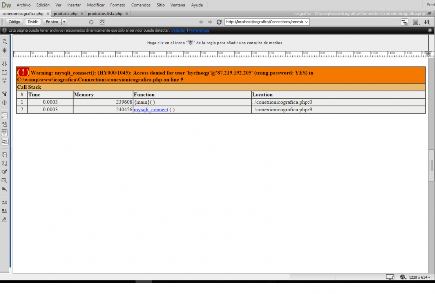Click the file management asterisk icon
Screen dimensions: 435x294
pos(5,50)
